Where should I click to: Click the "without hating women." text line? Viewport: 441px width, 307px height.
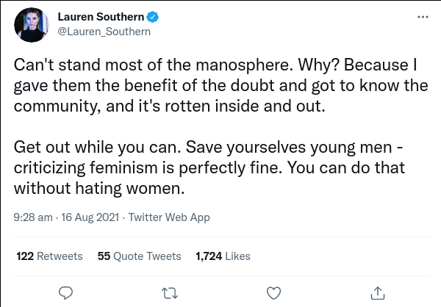point(98,187)
